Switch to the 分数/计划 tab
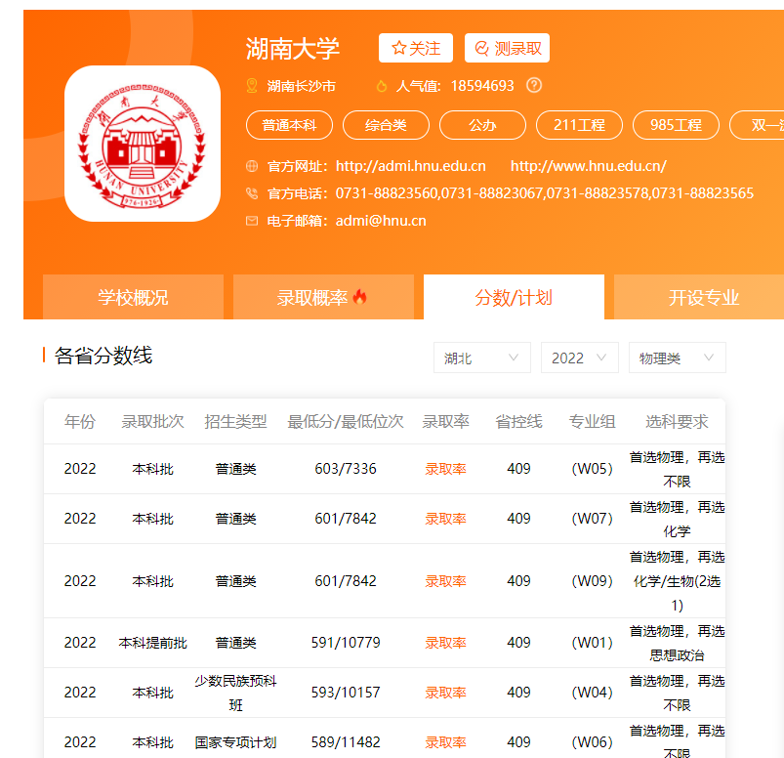Image resolution: width=784 pixels, height=758 pixels. pos(514,297)
